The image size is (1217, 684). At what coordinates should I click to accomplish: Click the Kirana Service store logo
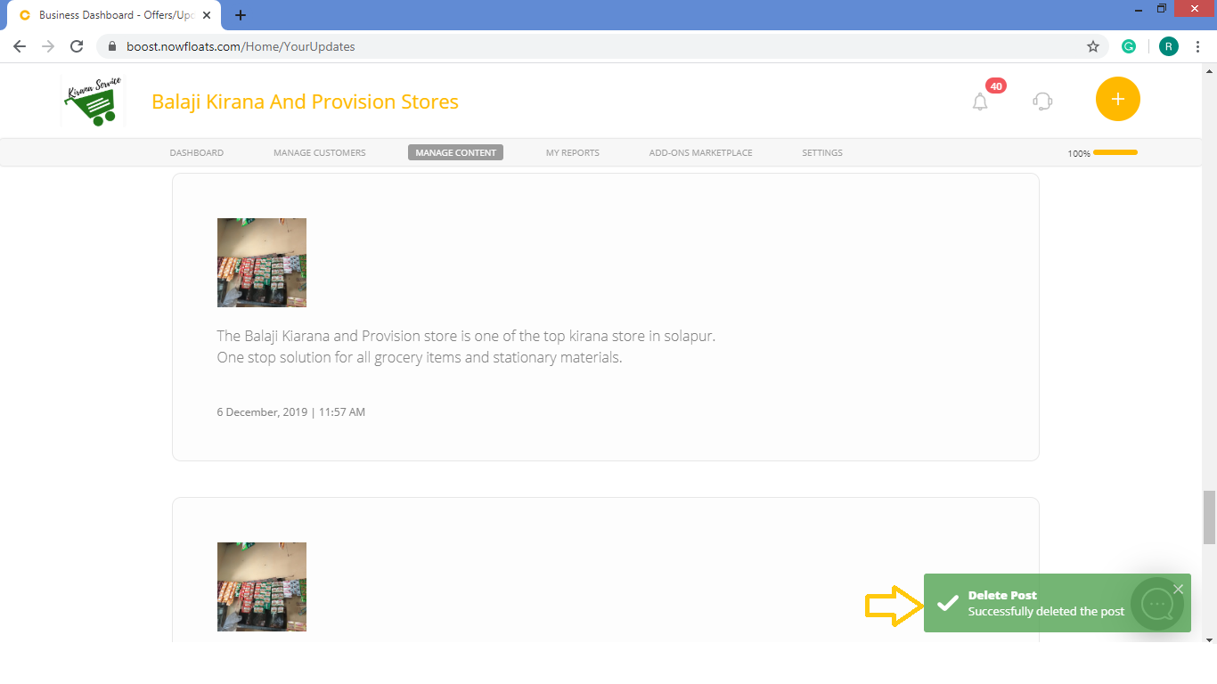[93, 98]
